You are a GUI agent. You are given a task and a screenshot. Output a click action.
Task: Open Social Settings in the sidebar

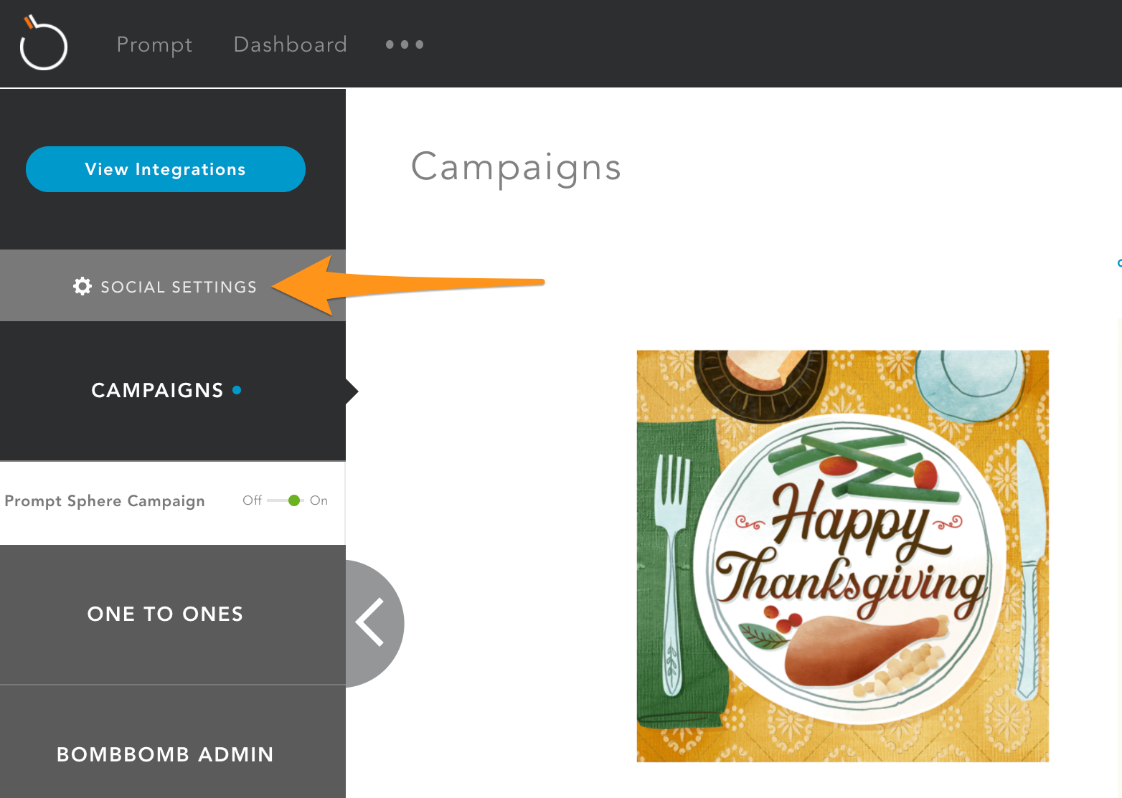pyautogui.click(x=173, y=286)
